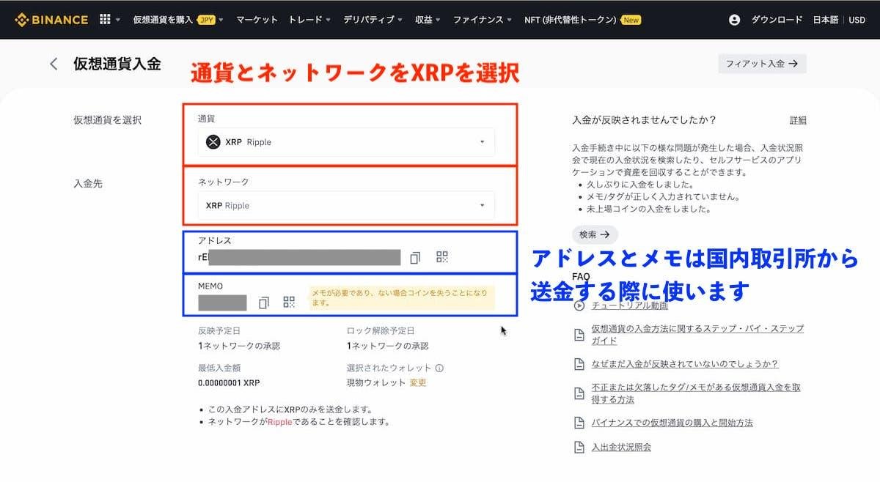Click the XRP coin logo icon
The height and width of the screenshot is (482, 880).
click(213, 142)
